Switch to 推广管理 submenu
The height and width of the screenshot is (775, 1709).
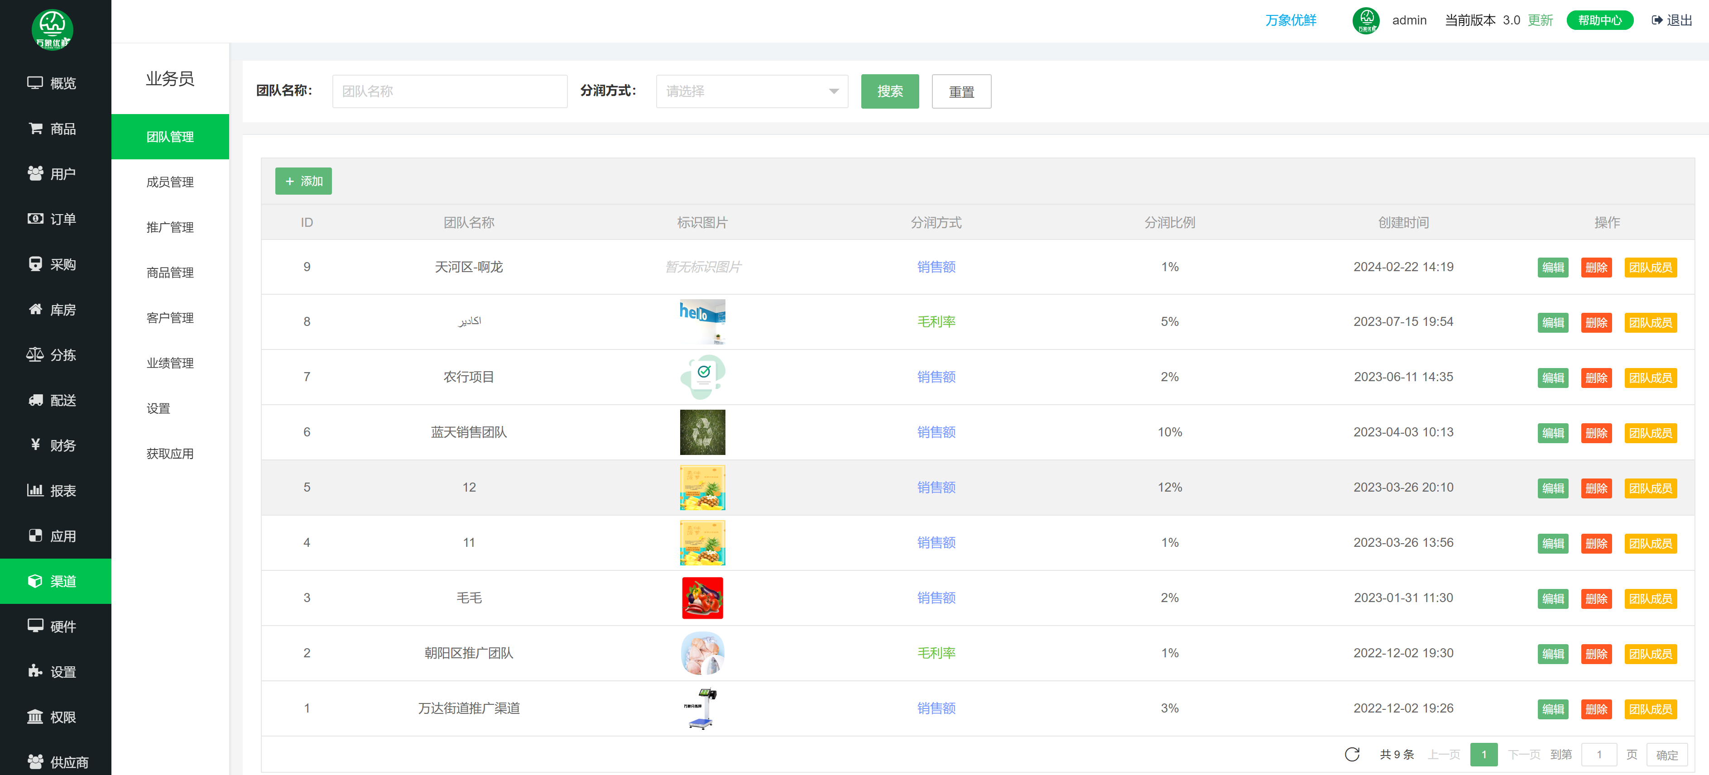(170, 227)
